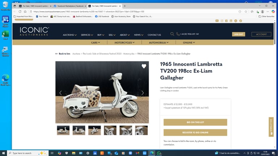Click Register To Bid Online button

[x=195, y=133]
